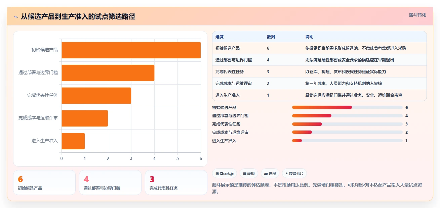440x208 pixels.
Task: Click the 完成代表性任务 progress bar
Action: coord(347,124)
